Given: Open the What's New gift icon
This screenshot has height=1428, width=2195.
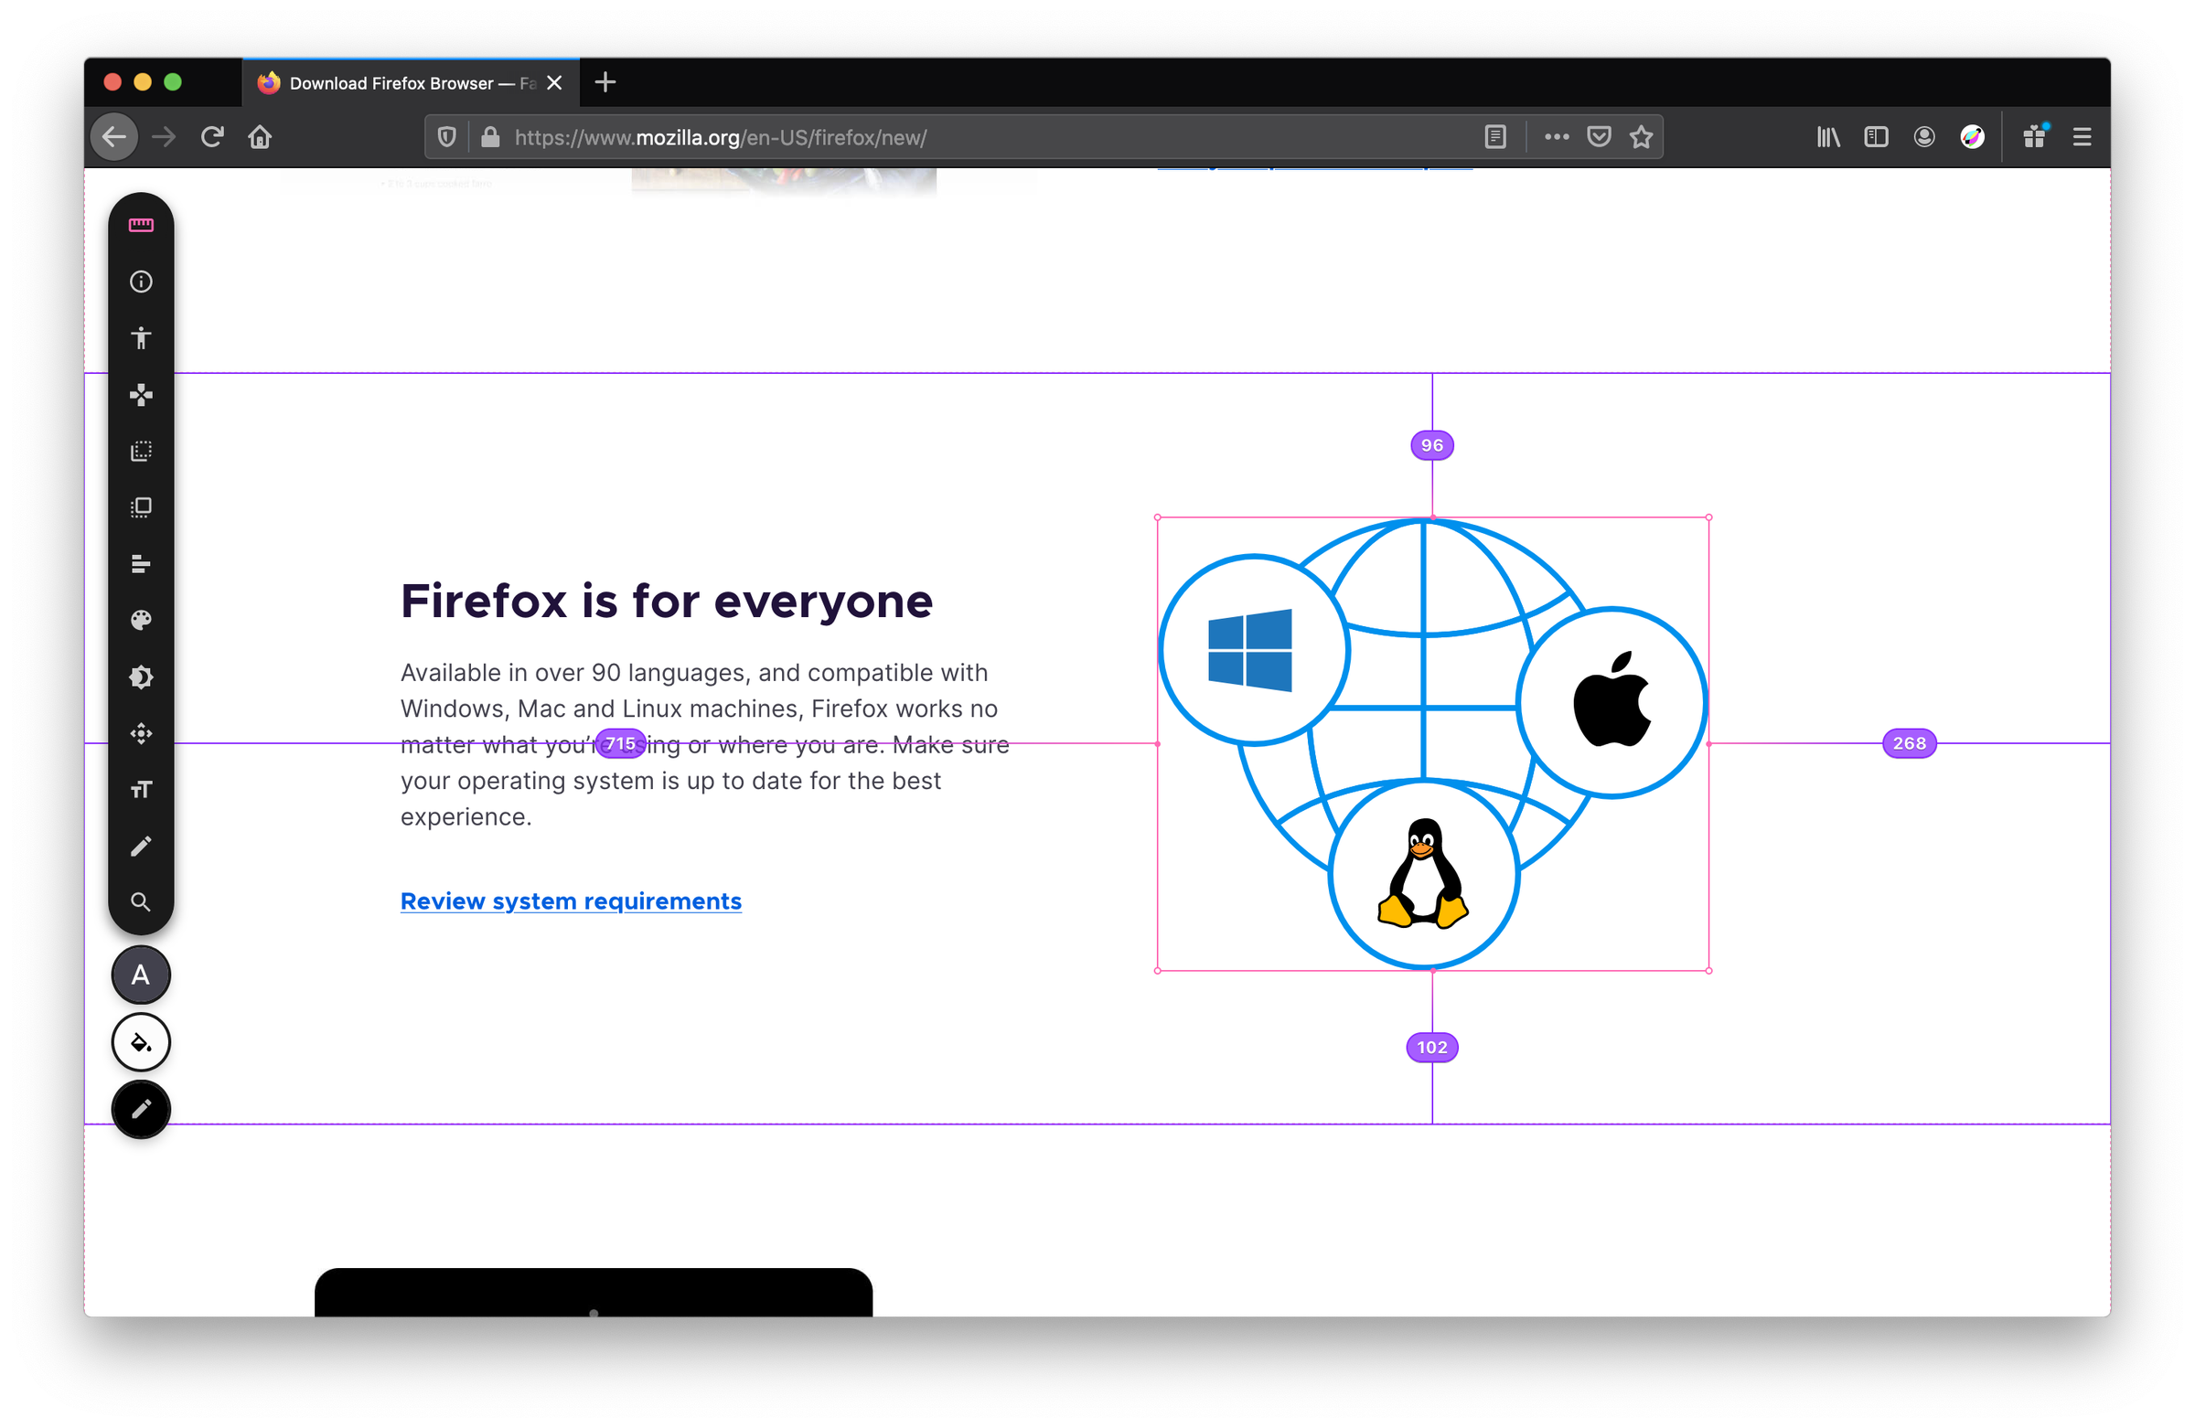Looking at the screenshot, I should click(x=2036, y=136).
